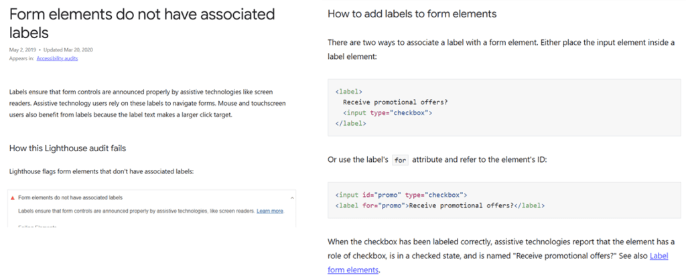Click the main page title heading

[x=142, y=23]
